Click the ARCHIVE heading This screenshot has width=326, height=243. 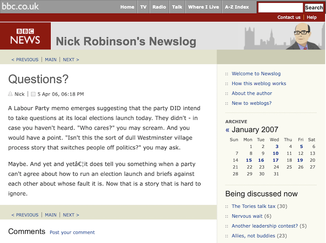point(236,121)
